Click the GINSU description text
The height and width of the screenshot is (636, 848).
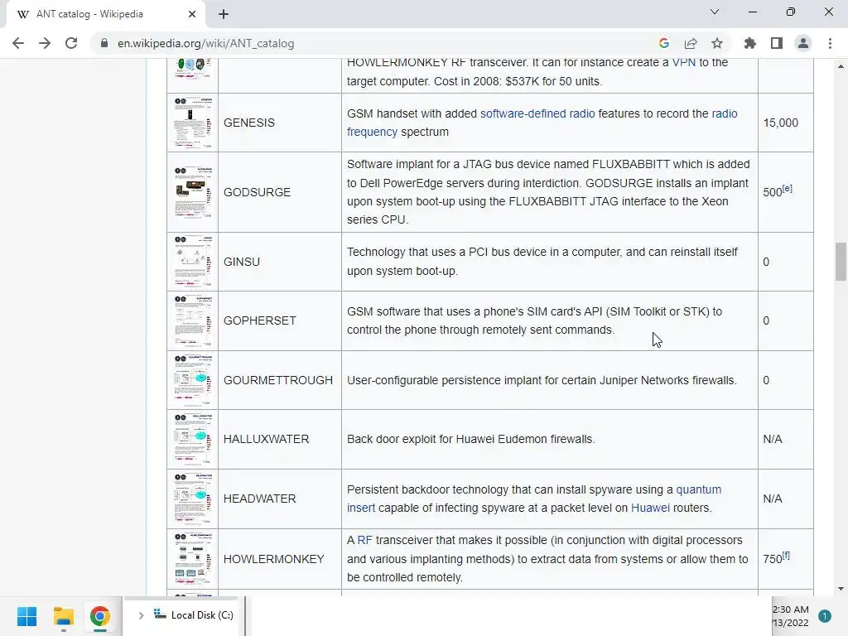pyautogui.click(x=542, y=262)
